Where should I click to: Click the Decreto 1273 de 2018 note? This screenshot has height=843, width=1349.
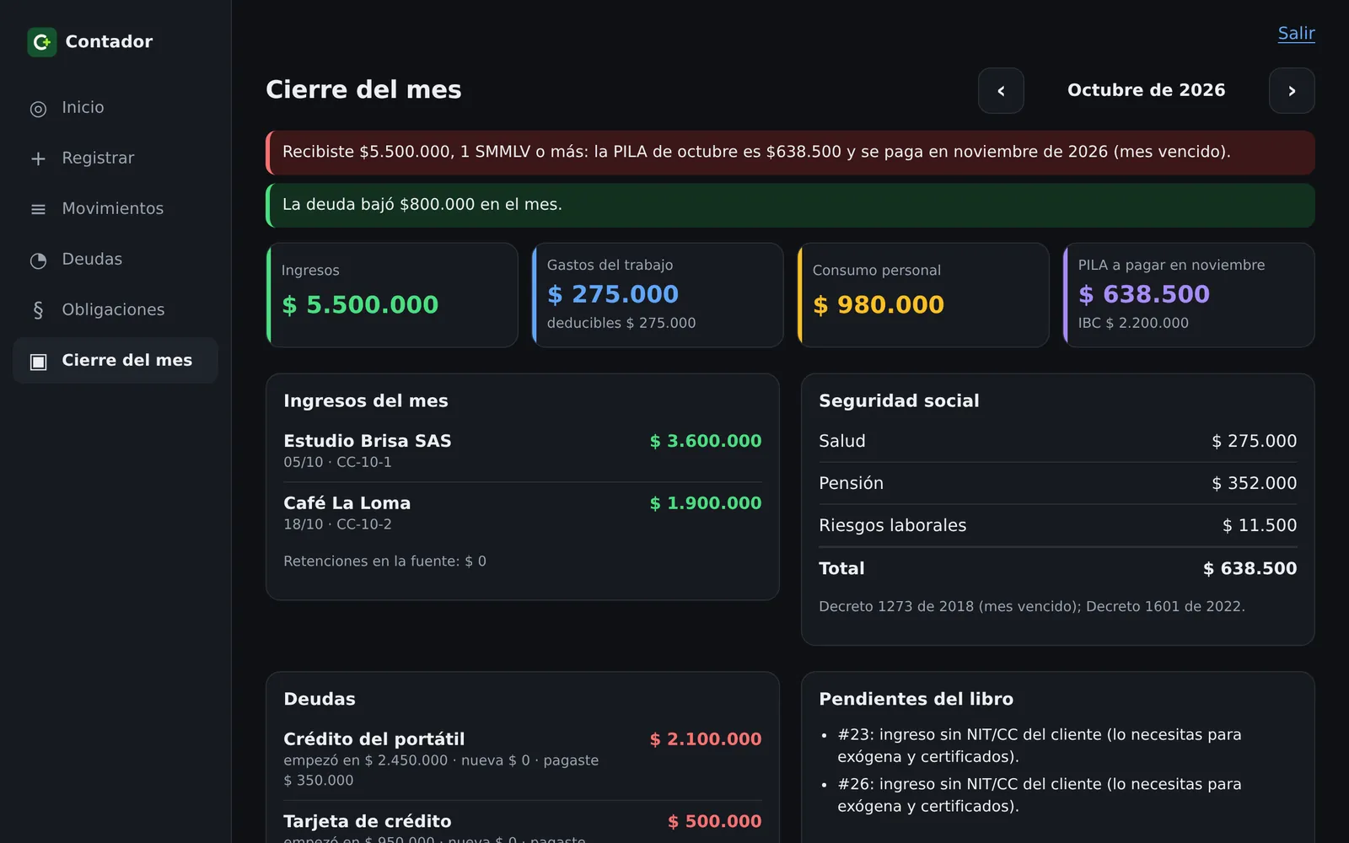coord(1032,606)
